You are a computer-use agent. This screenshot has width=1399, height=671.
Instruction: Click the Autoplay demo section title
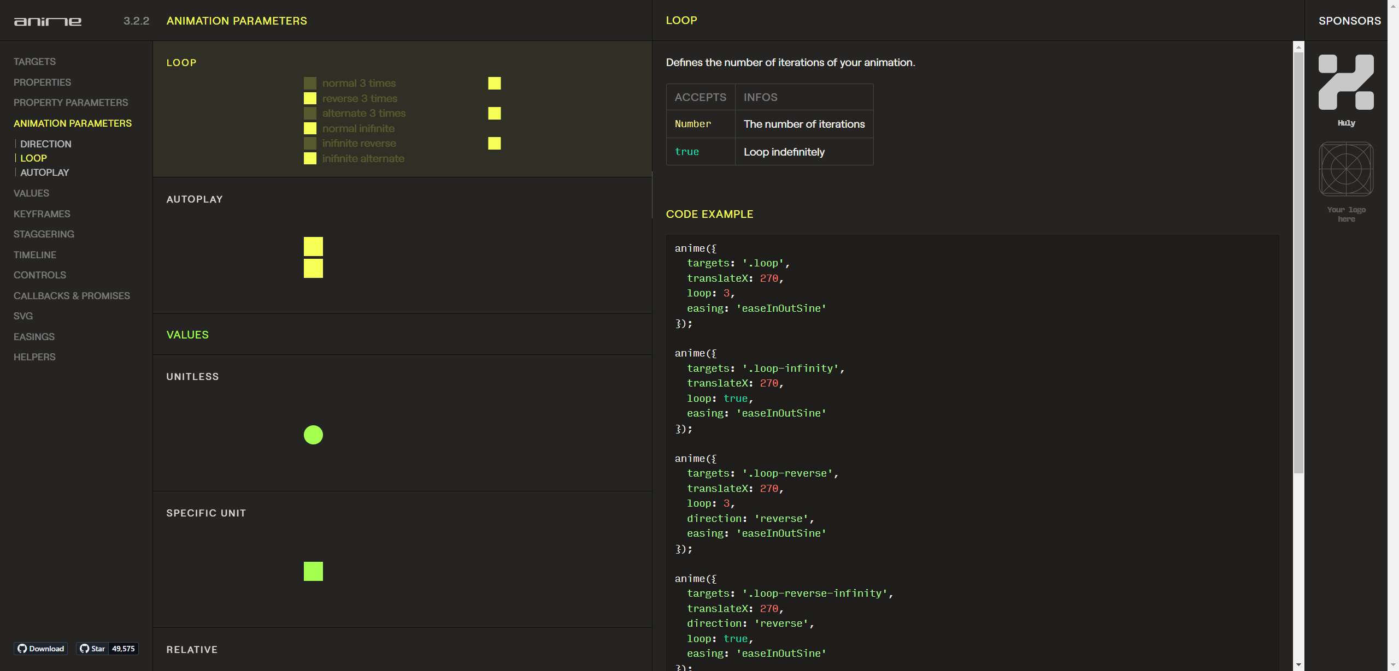pyautogui.click(x=195, y=199)
